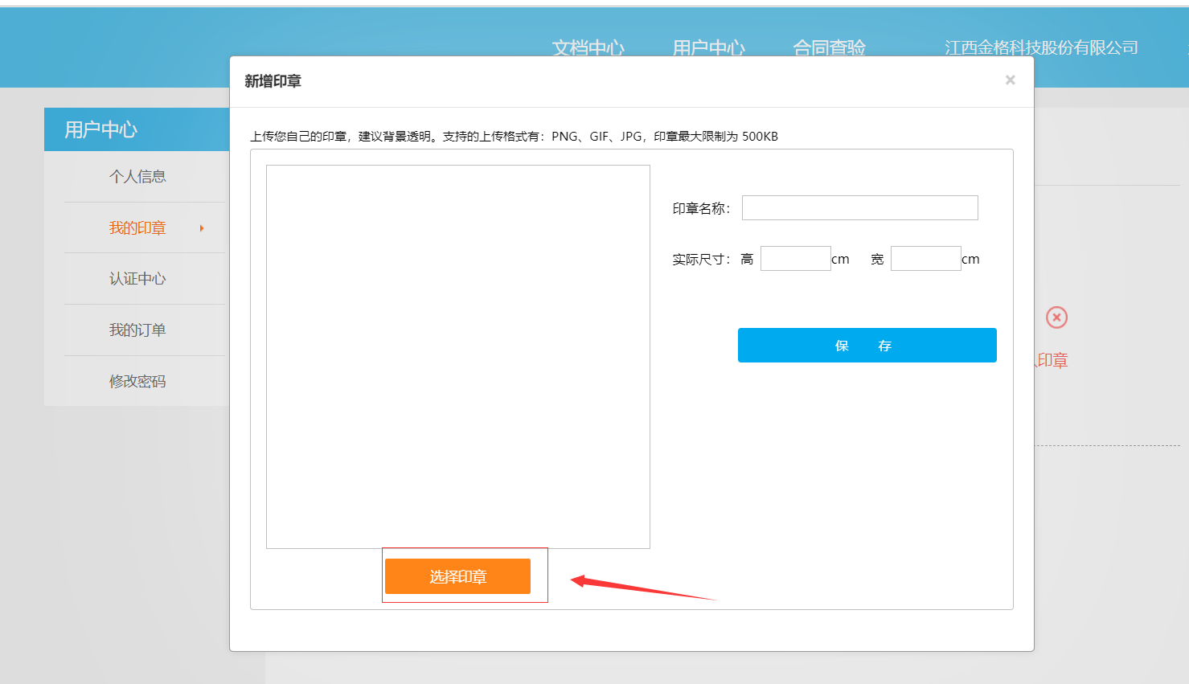The width and height of the screenshot is (1189, 684).
Task: Click the partially hidden red 印章 link
Action: coord(1052,361)
